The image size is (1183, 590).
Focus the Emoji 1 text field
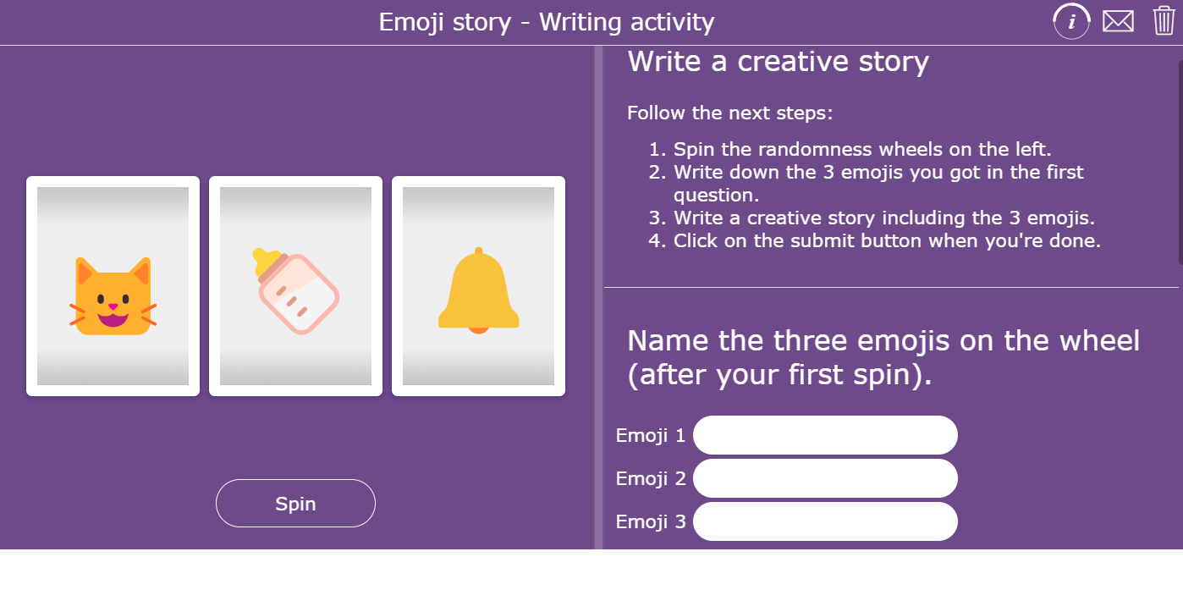[825, 435]
